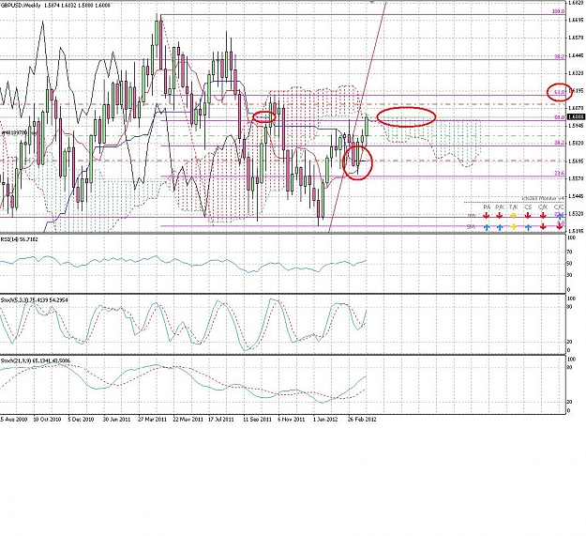Screen dimensions: 586x536
Task: Click the 5 Dec 2010 date label
Action: (81, 420)
